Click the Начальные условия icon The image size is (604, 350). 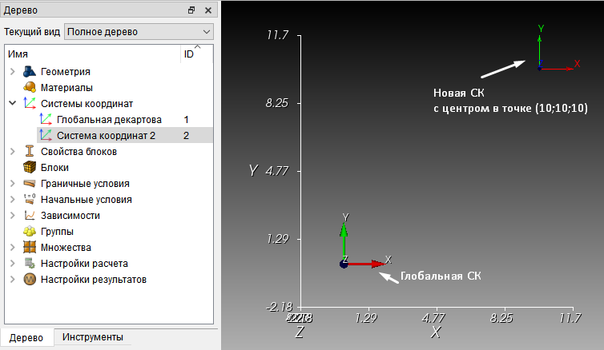click(30, 200)
